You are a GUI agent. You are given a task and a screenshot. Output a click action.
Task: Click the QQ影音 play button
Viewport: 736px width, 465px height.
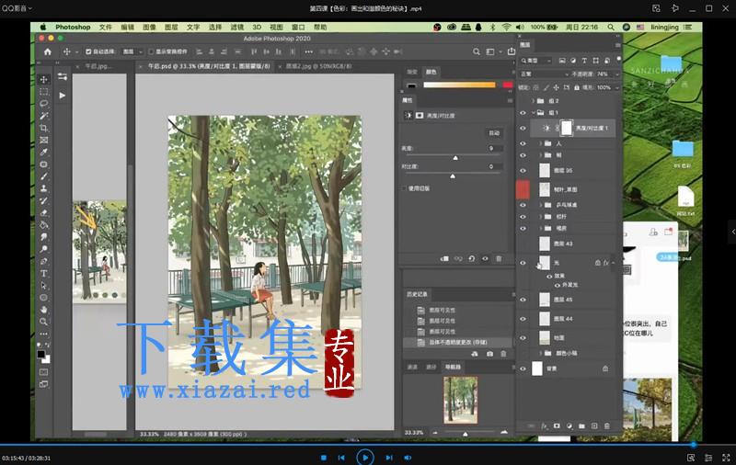pyautogui.click(x=364, y=457)
